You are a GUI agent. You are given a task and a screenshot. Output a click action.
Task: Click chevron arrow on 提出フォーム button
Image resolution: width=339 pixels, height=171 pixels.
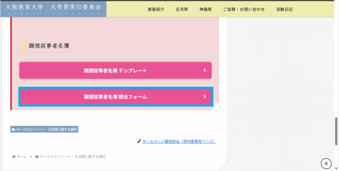[x=205, y=97]
